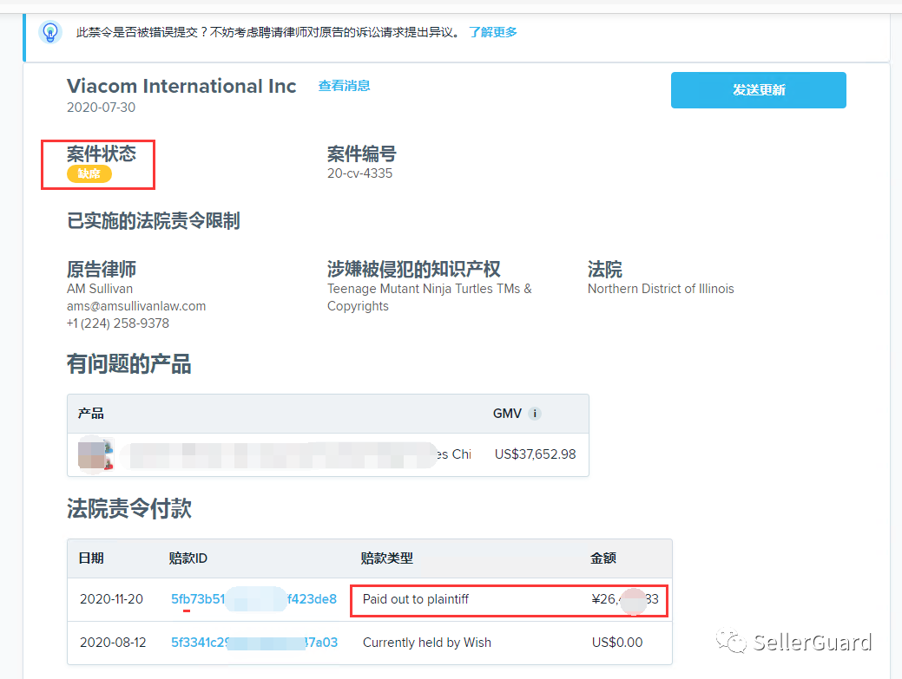Click the Viacom International Inc title

point(181,86)
